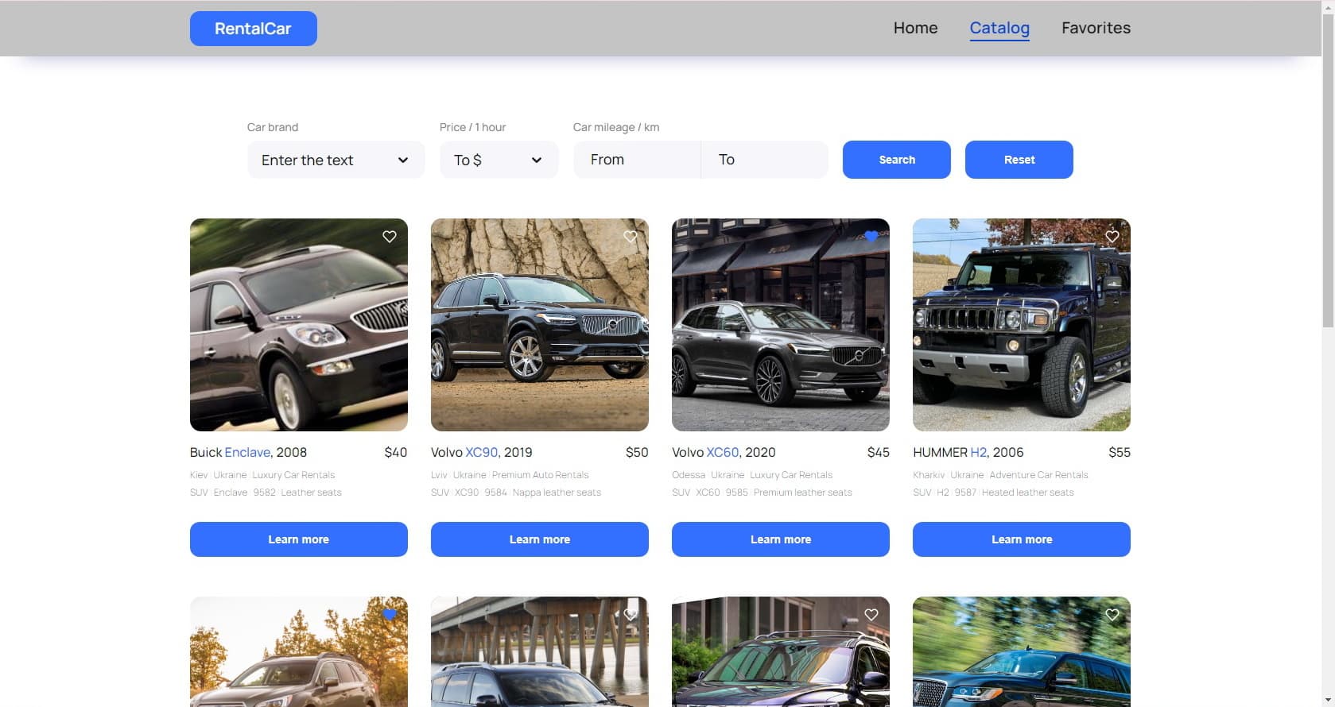This screenshot has width=1335, height=707.
Task: Click the Volvo XC90 car photo
Action: [x=540, y=325]
